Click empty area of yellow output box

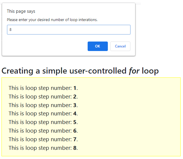(128, 117)
